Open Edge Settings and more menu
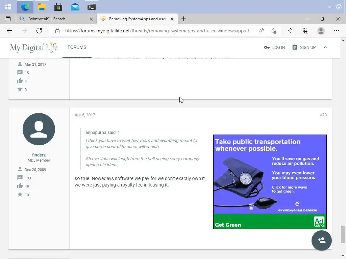Screen dimensions: 346x259 click(336, 31)
